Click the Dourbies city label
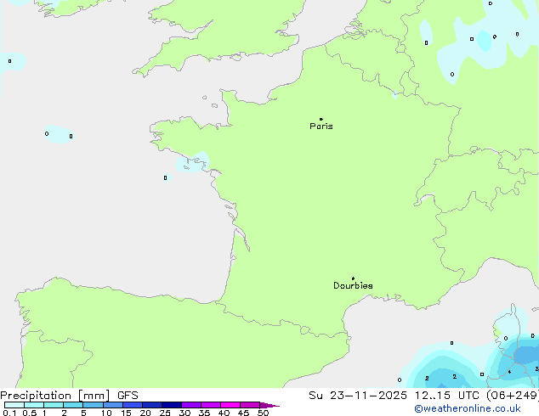The image size is (539, 416). (x=353, y=285)
